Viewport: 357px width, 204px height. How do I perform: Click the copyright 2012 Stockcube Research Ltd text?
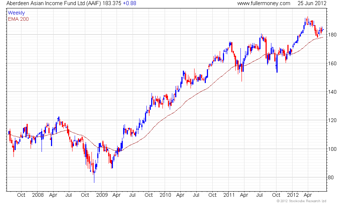[302, 201]
